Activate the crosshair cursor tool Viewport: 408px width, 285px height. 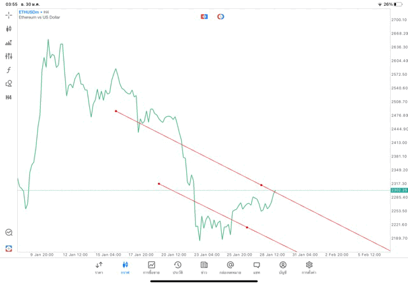coord(9,15)
